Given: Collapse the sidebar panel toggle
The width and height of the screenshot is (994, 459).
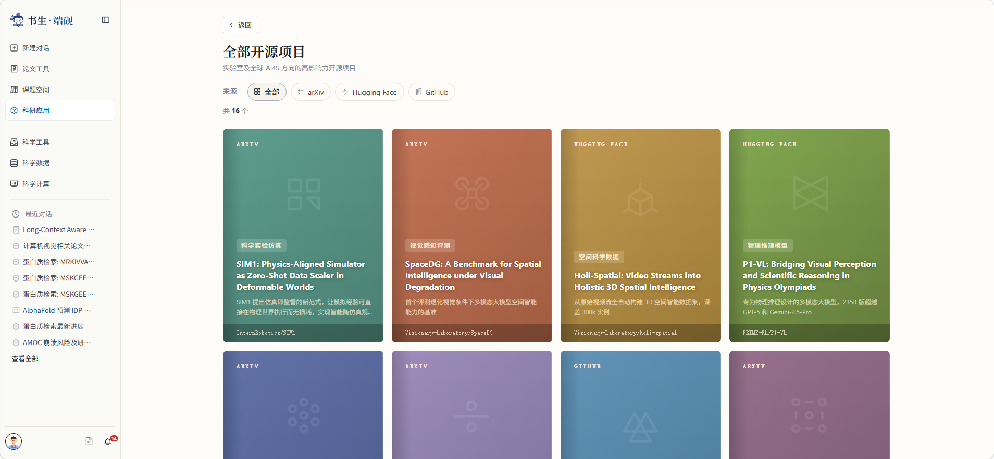Looking at the screenshot, I should tap(106, 20).
